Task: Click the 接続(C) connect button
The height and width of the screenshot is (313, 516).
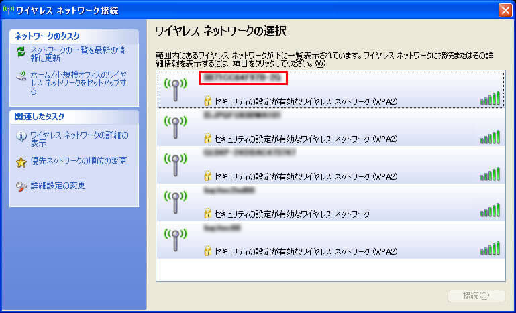Action: coord(476,296)
